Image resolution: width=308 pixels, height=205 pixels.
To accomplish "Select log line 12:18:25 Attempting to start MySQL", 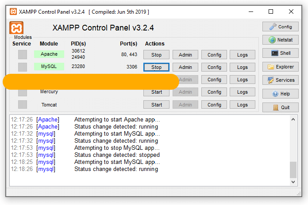I will click(x=85, y=162).
